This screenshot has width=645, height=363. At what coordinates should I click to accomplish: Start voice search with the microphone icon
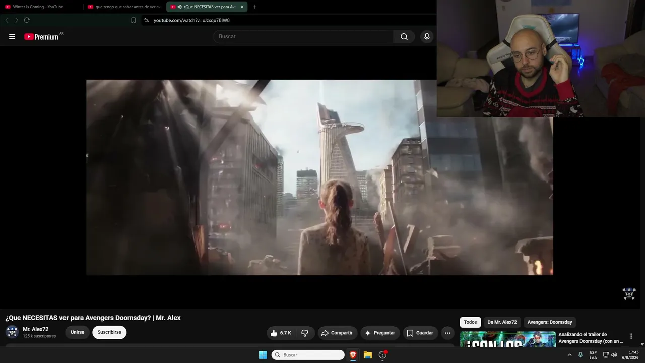click(427, 37)
